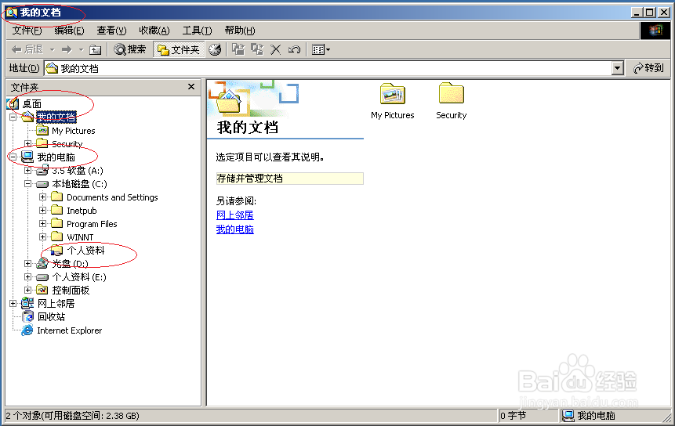Open the History clock toolbar icon
Viewport: 675px width, 426px height.
click(215, 49)
